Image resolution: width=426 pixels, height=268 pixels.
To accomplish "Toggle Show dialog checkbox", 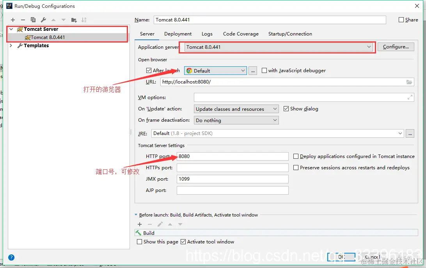I will tap(286, 109).
